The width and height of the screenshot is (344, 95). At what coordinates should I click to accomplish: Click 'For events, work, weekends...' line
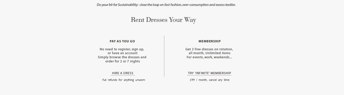tap(209, 57)
